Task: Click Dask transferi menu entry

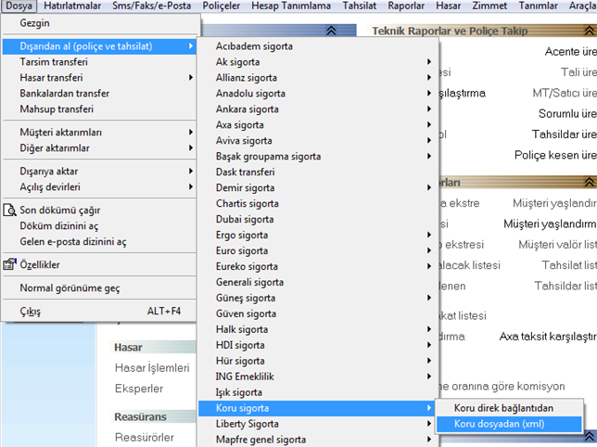Action: pyautogui.click(x=248, y=172)
